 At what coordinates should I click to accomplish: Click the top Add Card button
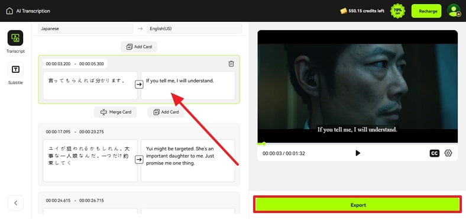[139, 47]
